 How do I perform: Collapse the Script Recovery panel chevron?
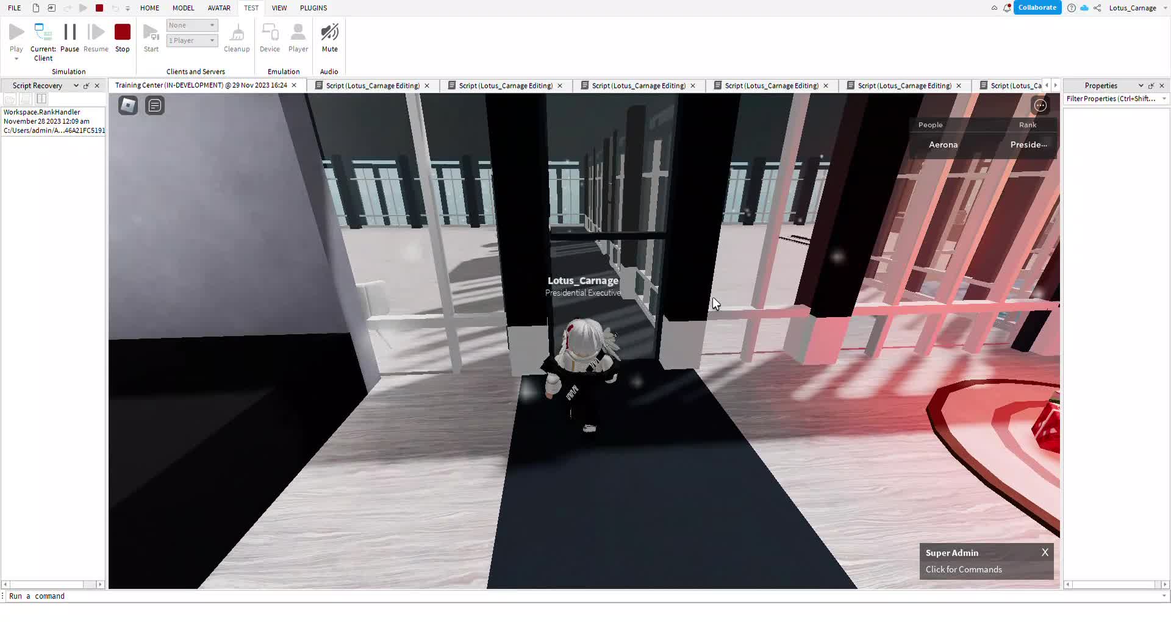(x=76, y=85)
